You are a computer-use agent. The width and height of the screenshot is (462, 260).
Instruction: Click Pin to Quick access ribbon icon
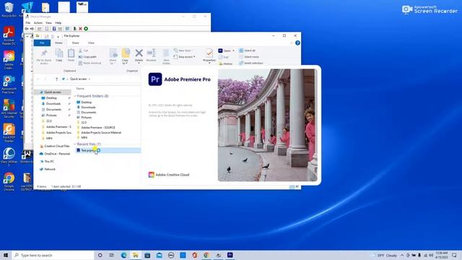click(x=44, y=56)
